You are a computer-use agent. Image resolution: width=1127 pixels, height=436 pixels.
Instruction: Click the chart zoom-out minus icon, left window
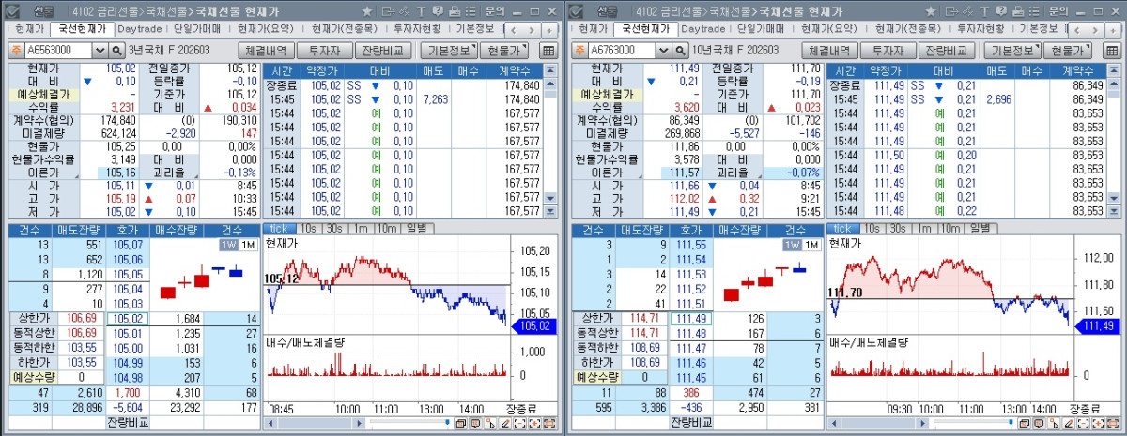[520, 423]
